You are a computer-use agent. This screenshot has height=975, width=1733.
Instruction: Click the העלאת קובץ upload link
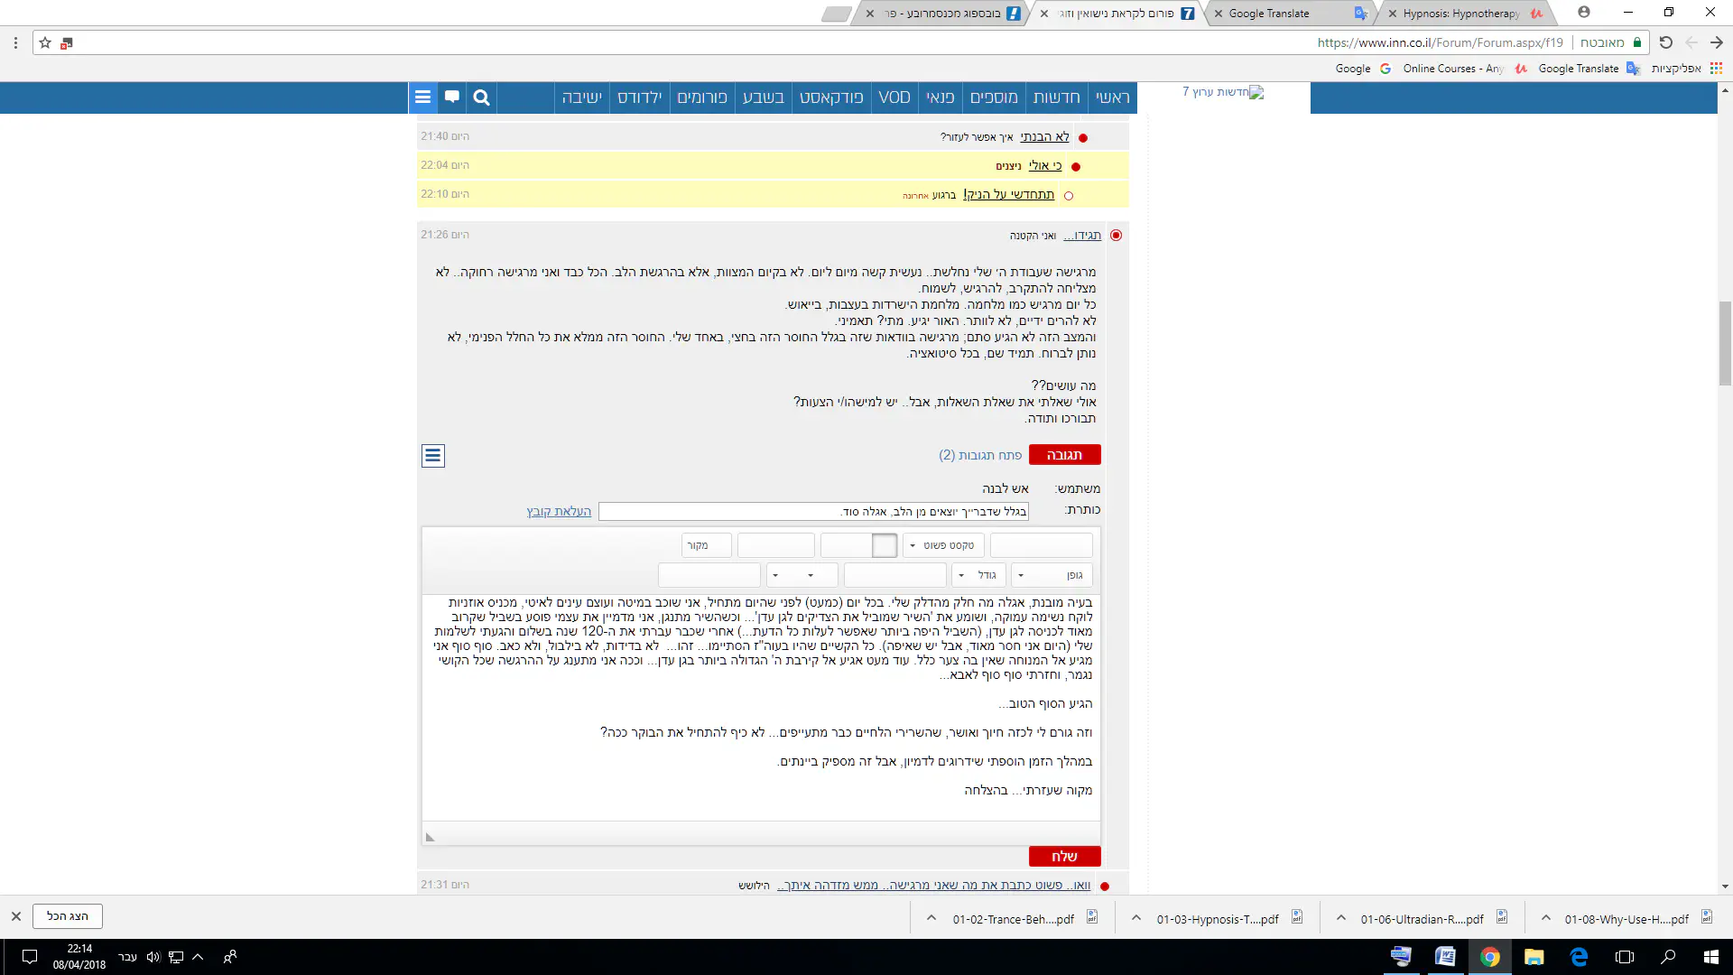tap(559, 512)
